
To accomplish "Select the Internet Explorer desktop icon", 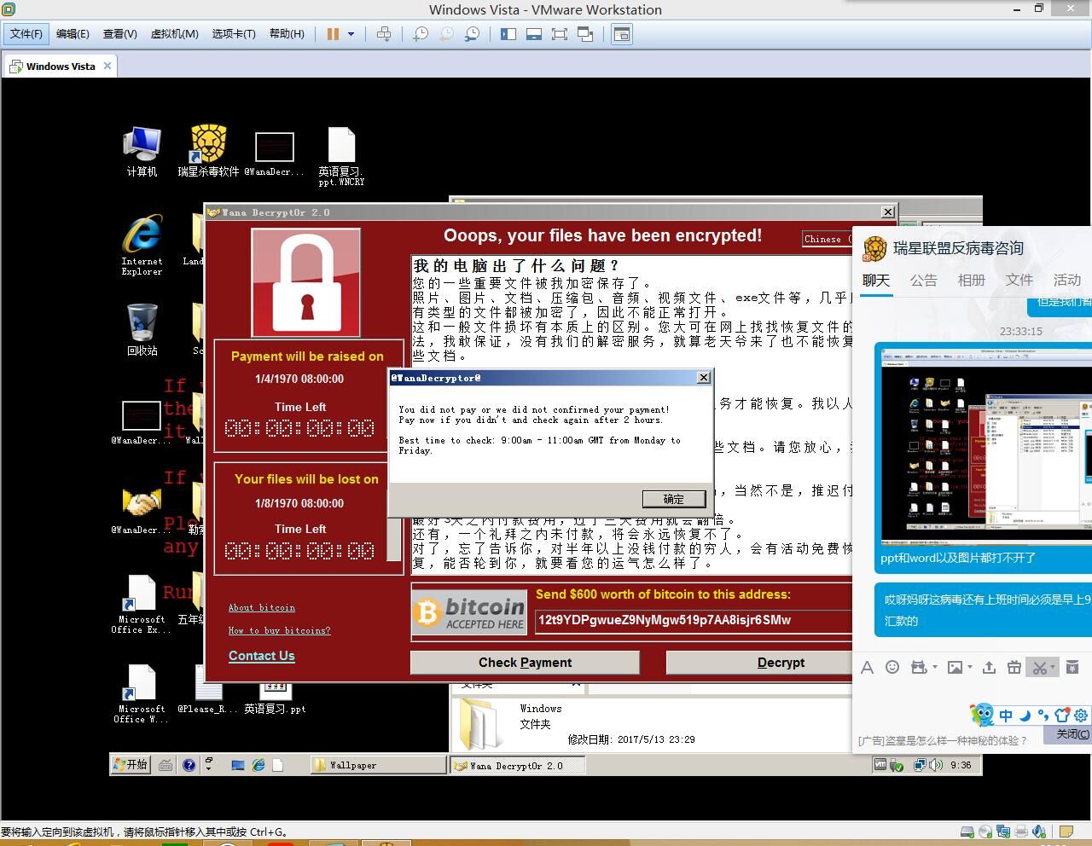I will click(142, 246).
